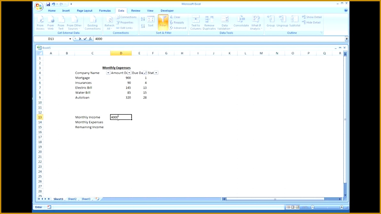Switch to the Sheet3 tab
This screenshot has height=214, width=381.
(86, 199)
